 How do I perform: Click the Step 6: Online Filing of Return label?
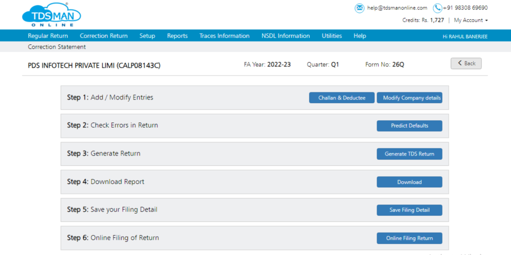[x=113, y=238]
